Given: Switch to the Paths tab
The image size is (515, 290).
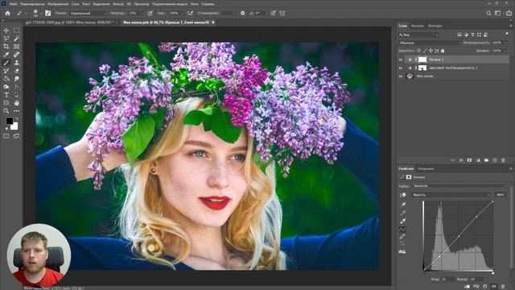Looking at the screenshot, I should pyautogui.click(x=435, y=26).
